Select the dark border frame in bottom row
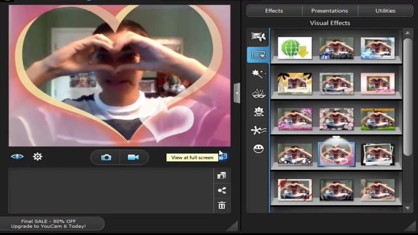 [336, 190]
